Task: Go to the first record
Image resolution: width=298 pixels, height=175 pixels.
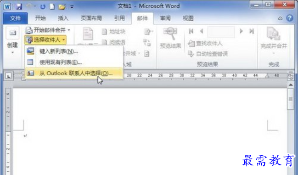Action: (x=191, y=31)
